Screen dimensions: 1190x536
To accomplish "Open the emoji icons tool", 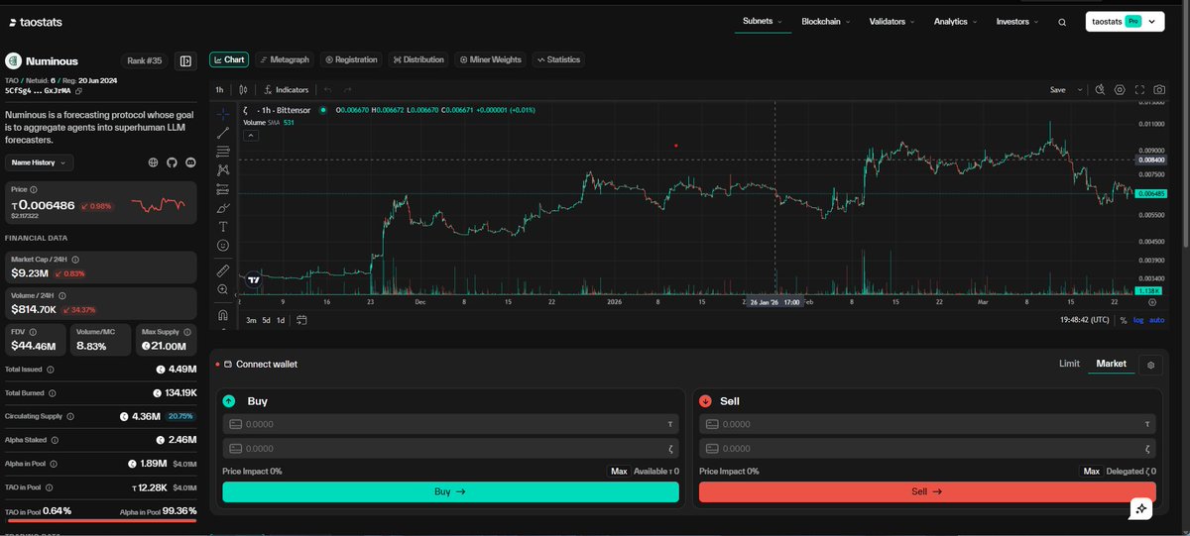I will [x=223, y=245].
